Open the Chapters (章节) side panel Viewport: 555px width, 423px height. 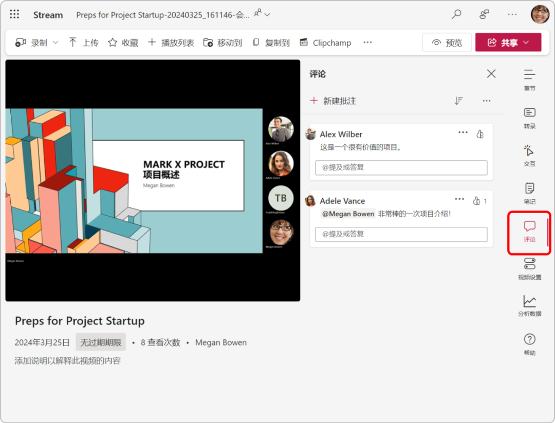[x=529, y=80]
